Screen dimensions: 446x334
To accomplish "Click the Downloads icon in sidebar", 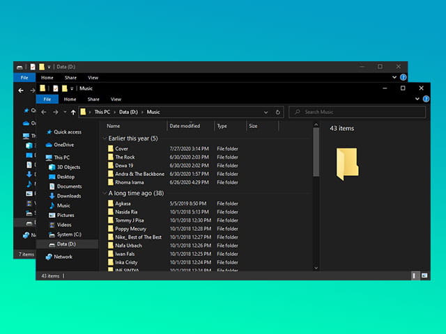I will pyautogui.click(x=52, y=196).
